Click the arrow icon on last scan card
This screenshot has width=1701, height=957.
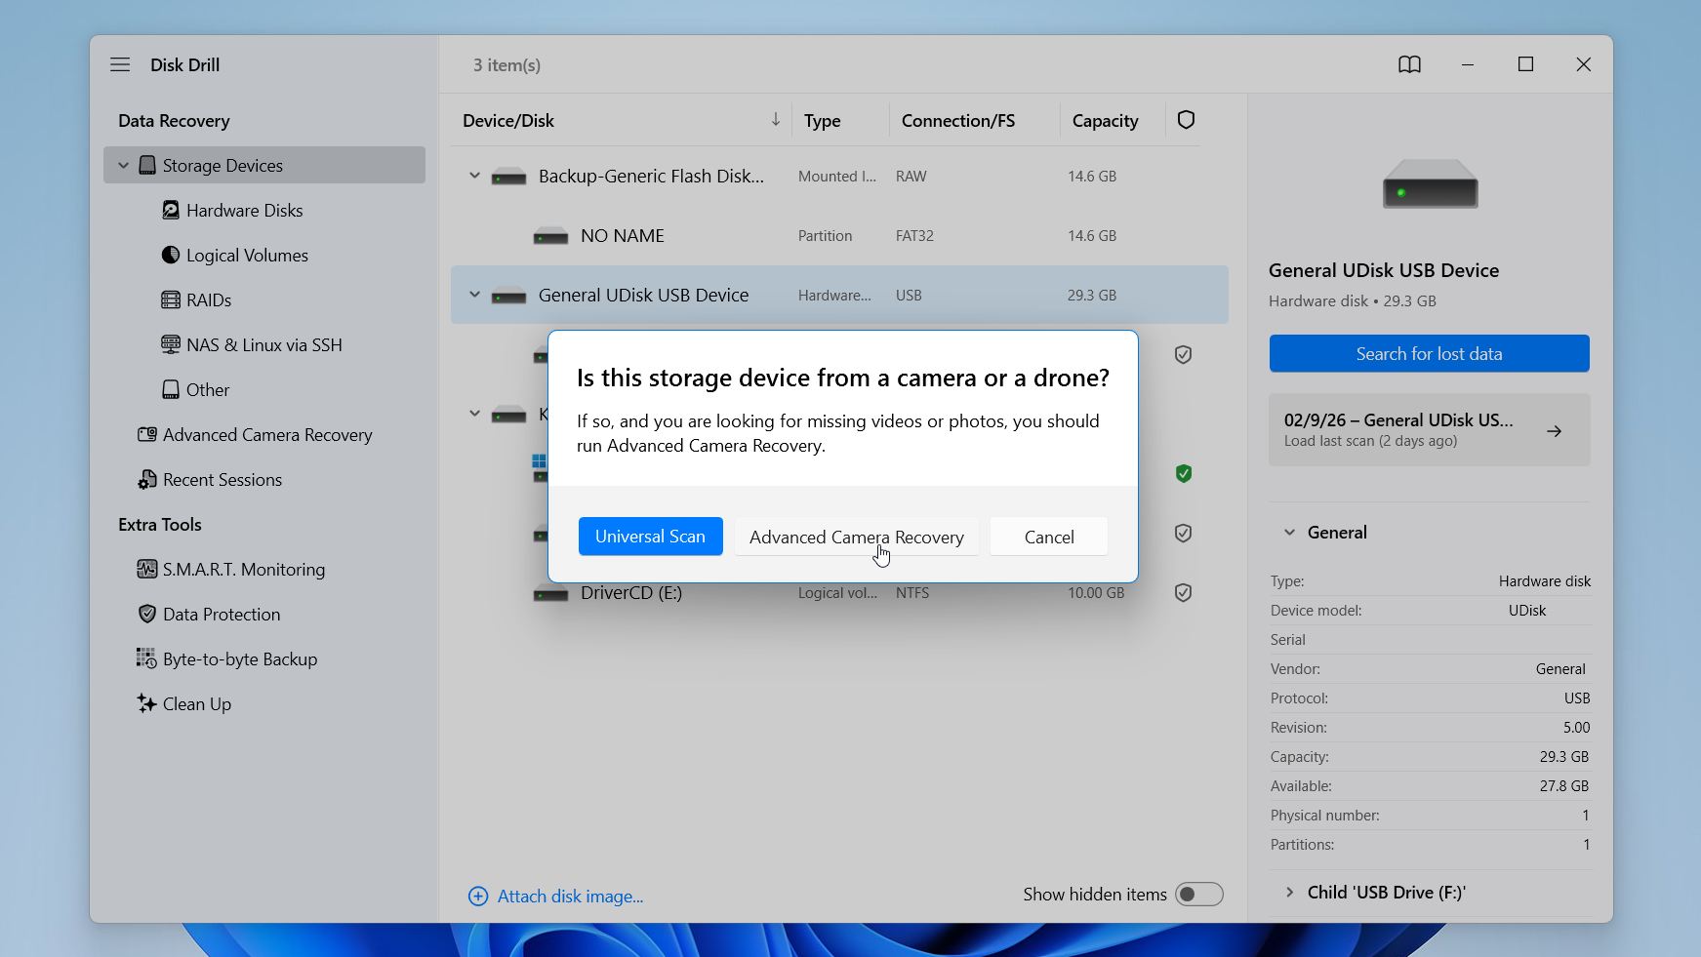[x=1555, y=430]
